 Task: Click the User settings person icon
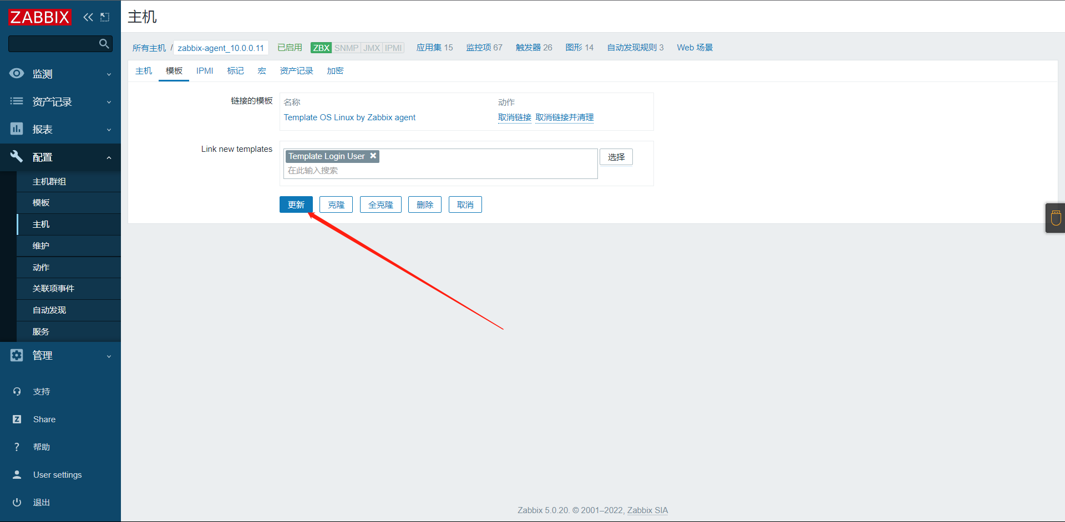17,474
